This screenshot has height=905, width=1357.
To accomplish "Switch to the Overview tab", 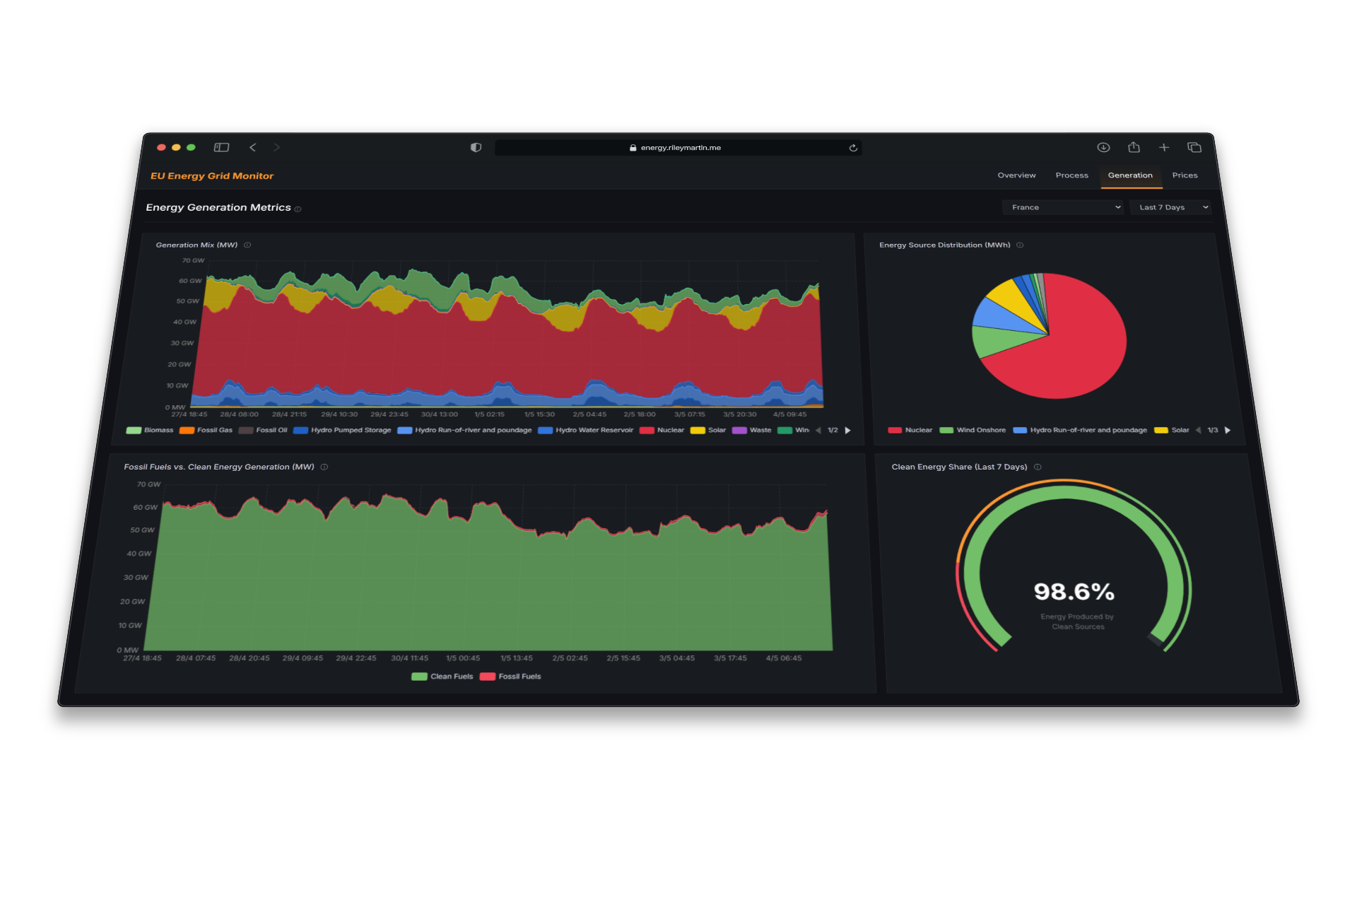I will pos(1016,175).
